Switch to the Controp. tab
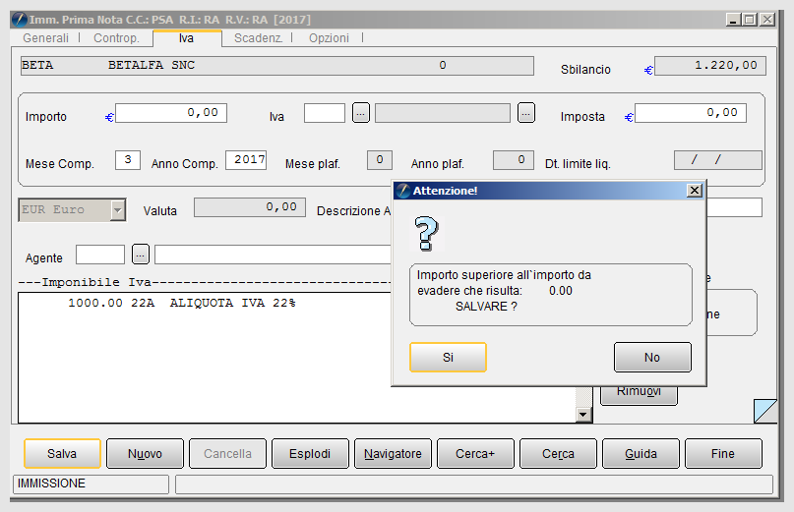 [x=116, y=38]
